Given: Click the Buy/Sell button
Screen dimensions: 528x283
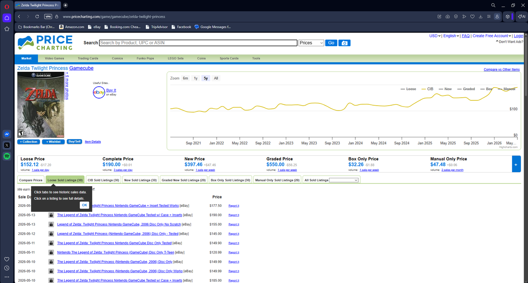Looking at the screenshot, I should 74,141.
